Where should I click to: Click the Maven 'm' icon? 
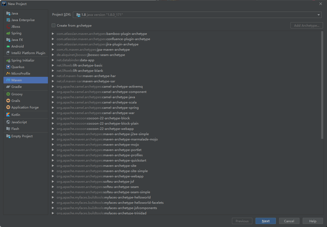8,80
